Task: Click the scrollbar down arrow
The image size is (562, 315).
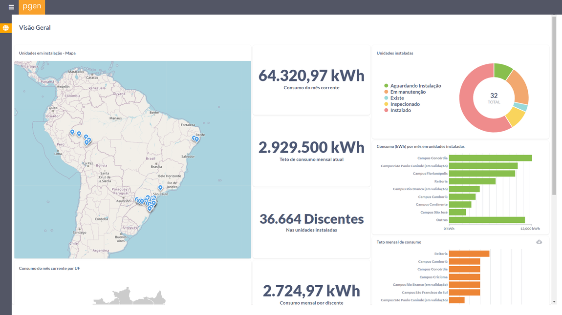Action: 554,302
